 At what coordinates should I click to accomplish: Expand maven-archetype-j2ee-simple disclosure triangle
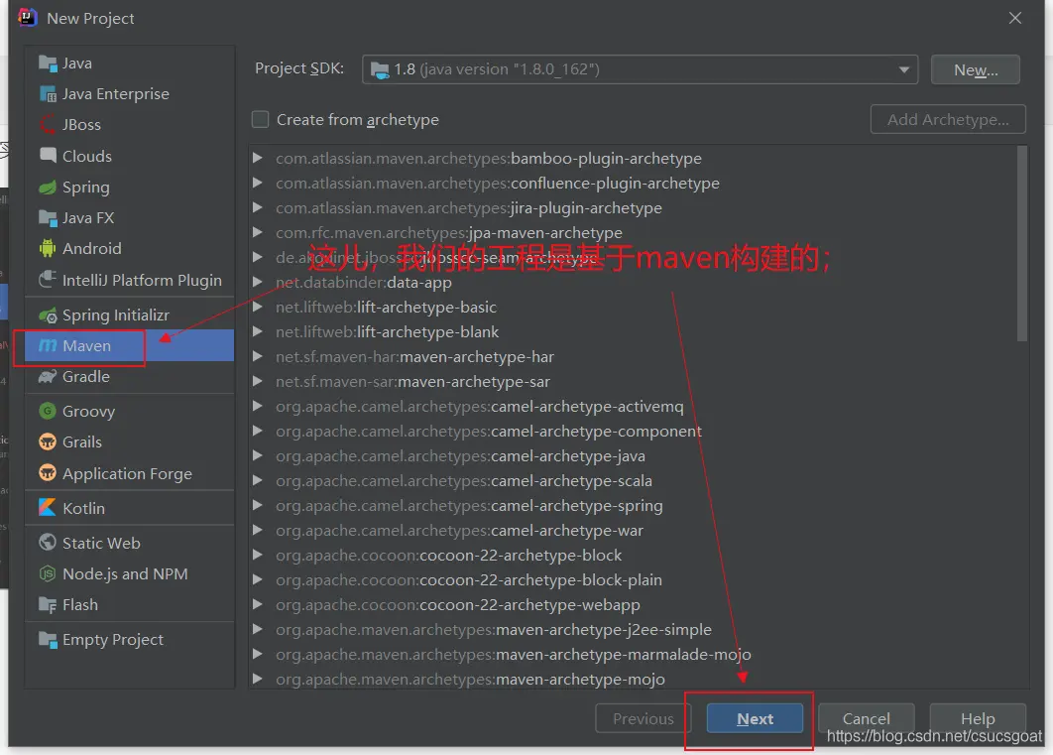click(x=258, y=630)
